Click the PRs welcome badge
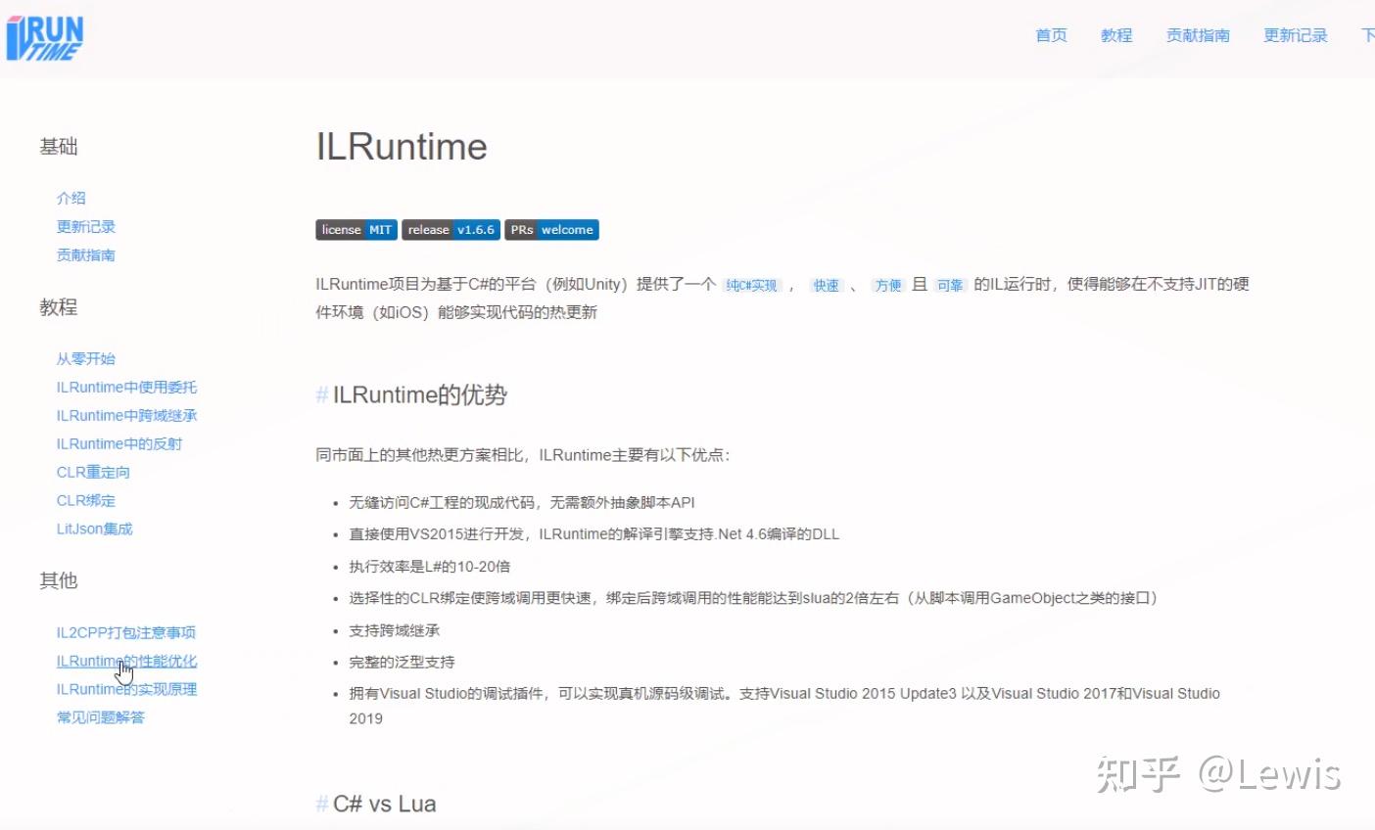1375x830 pixels. [x=551, y=229]
